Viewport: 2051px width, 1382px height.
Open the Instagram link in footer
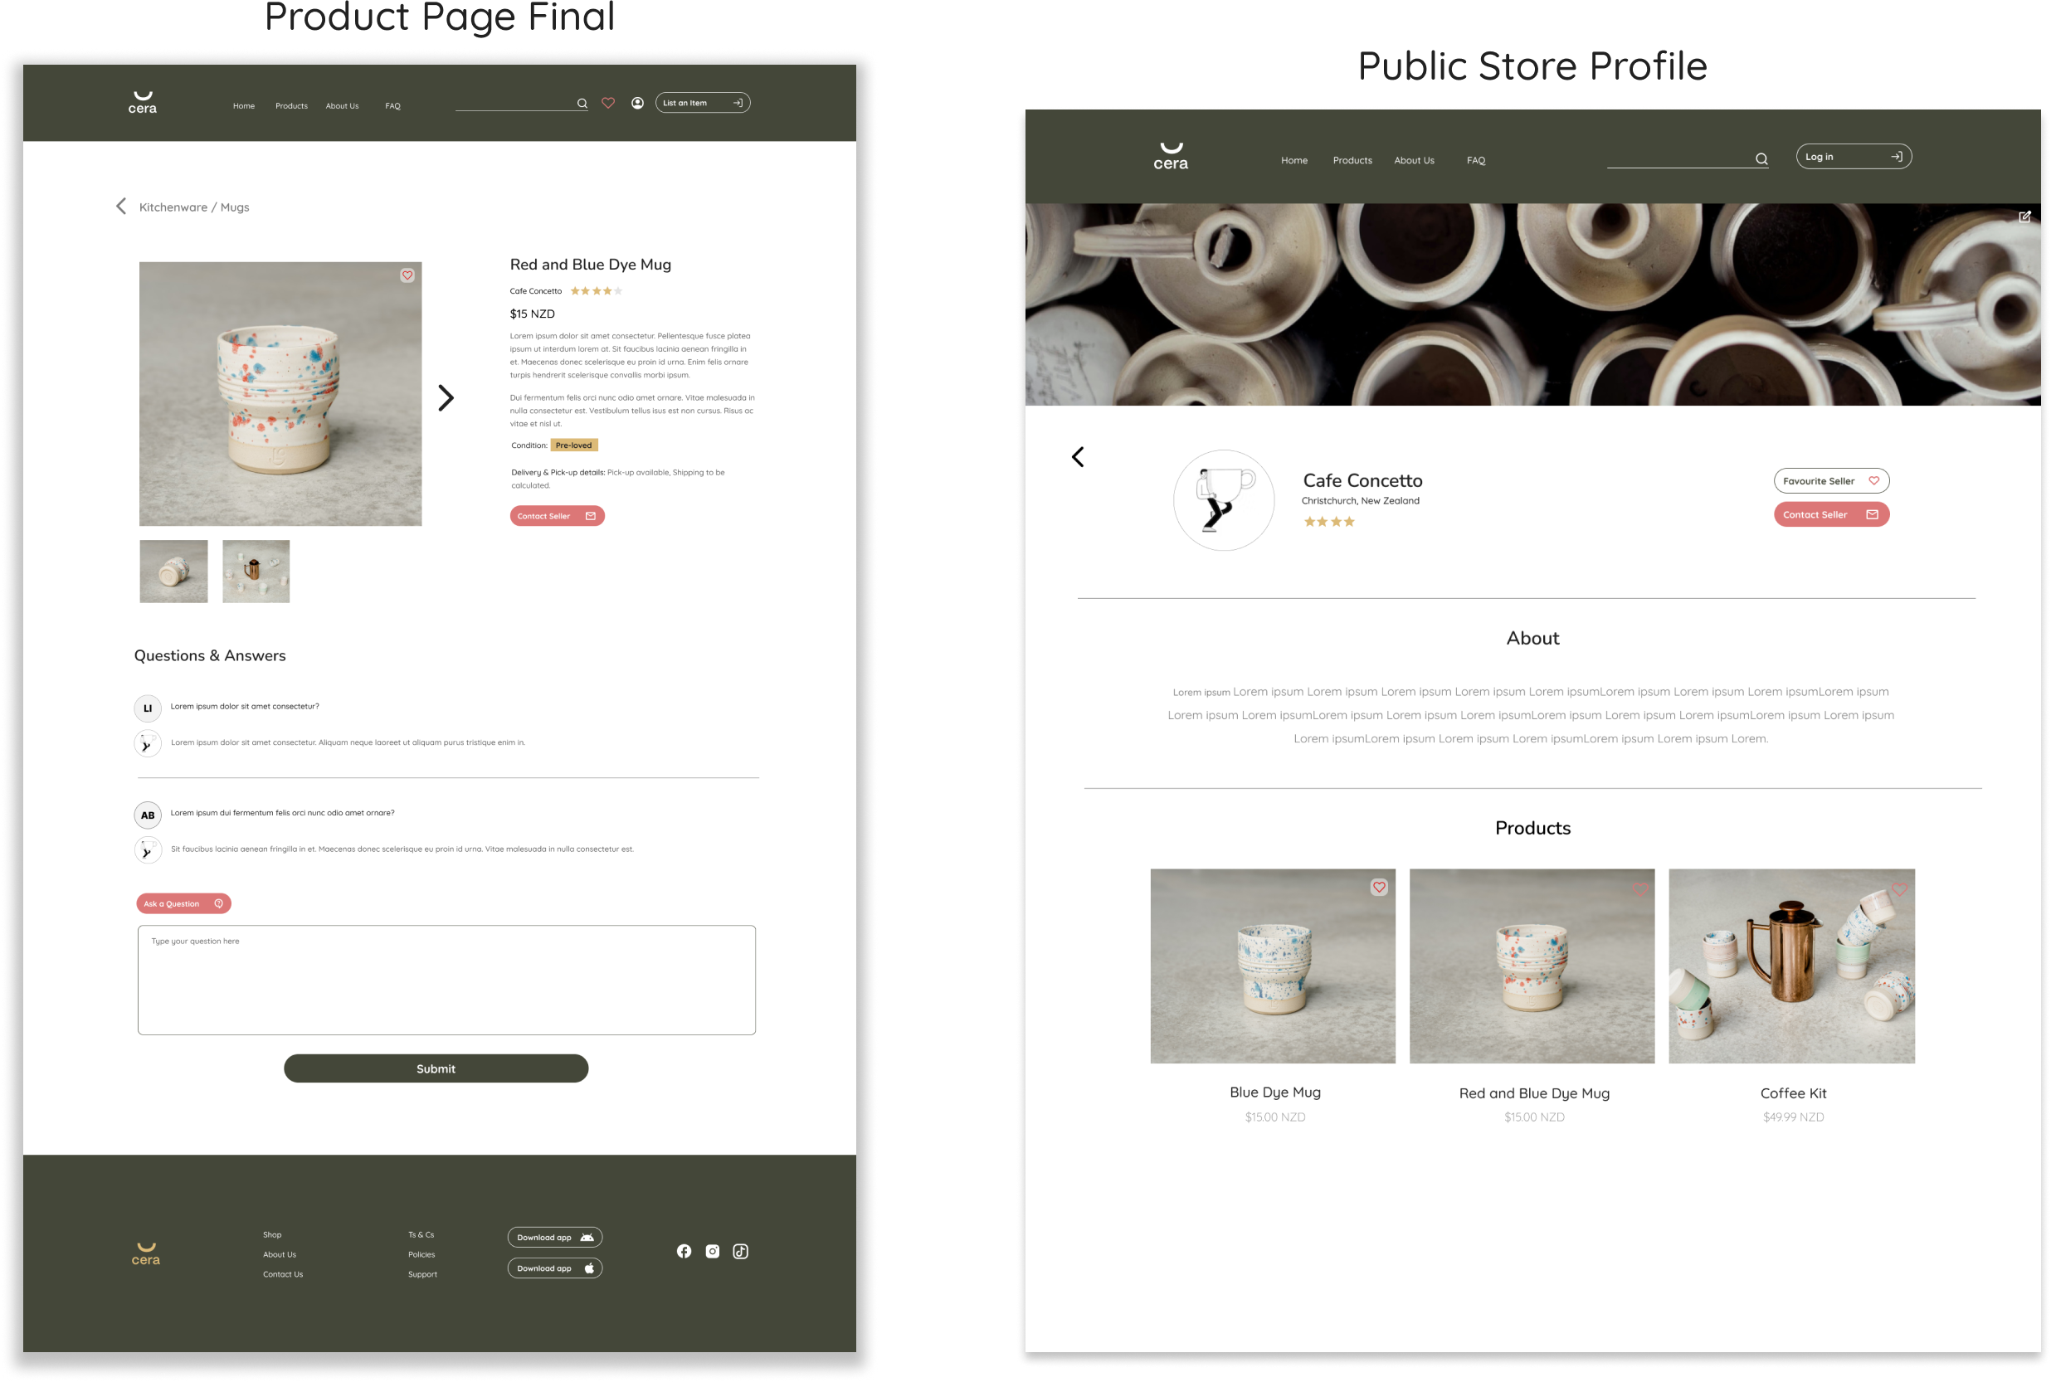click(x=712, y=1251)
